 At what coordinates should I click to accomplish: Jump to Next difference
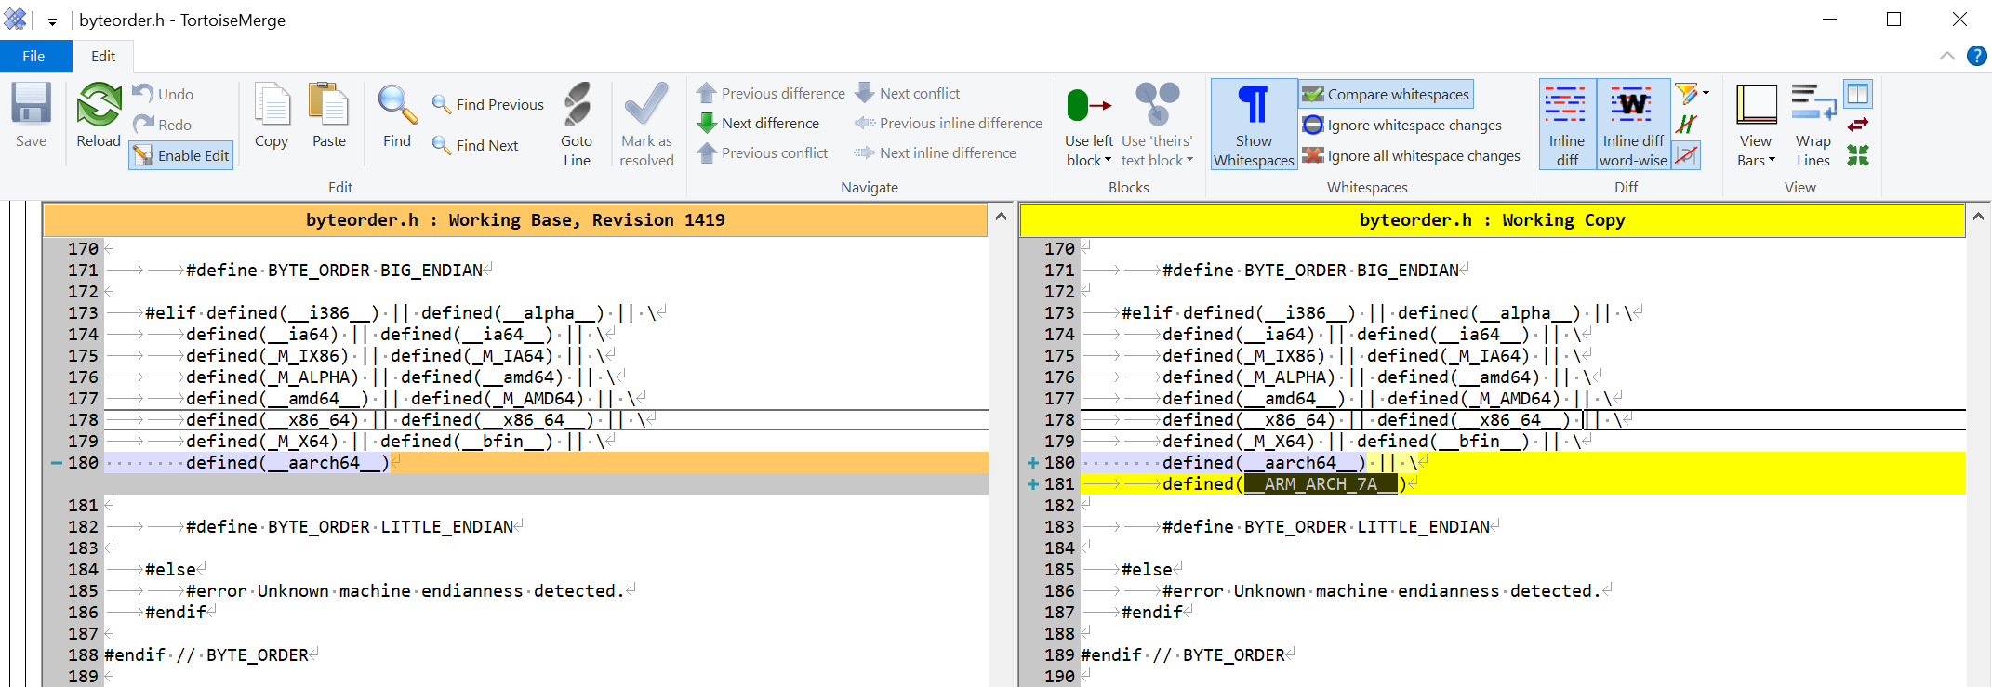point(759,123)
